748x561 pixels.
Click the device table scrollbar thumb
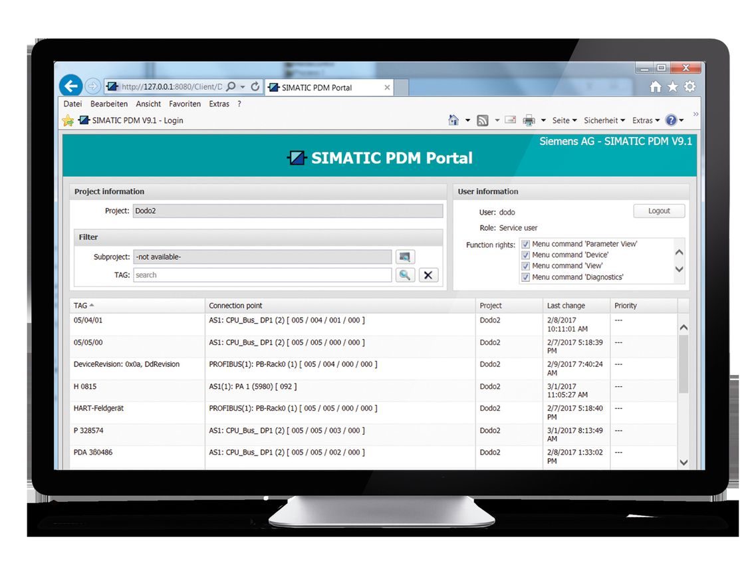(684, 364)
